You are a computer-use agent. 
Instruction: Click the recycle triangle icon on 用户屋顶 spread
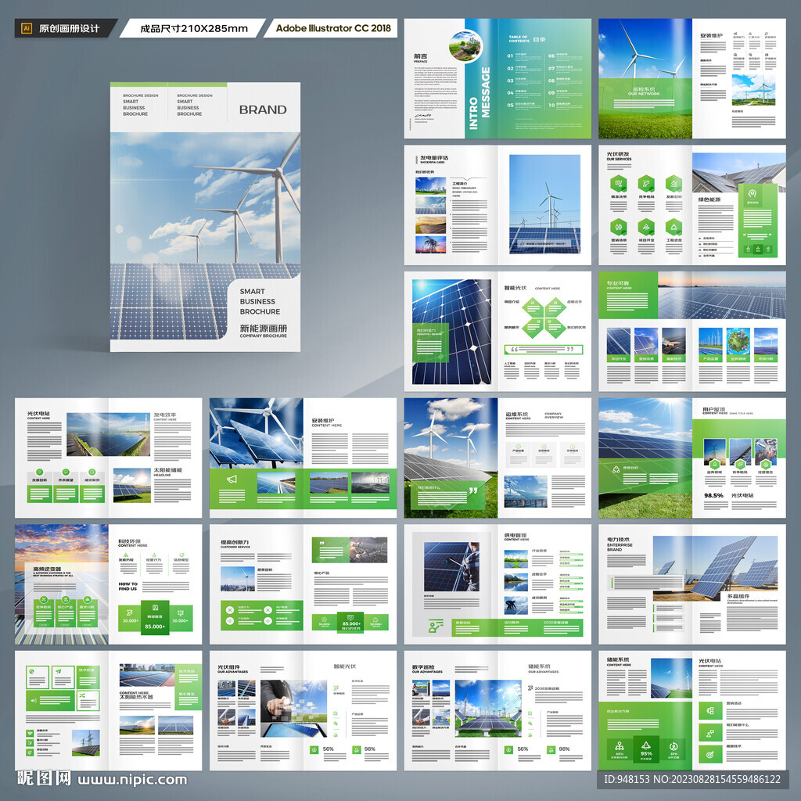(616, 469)
